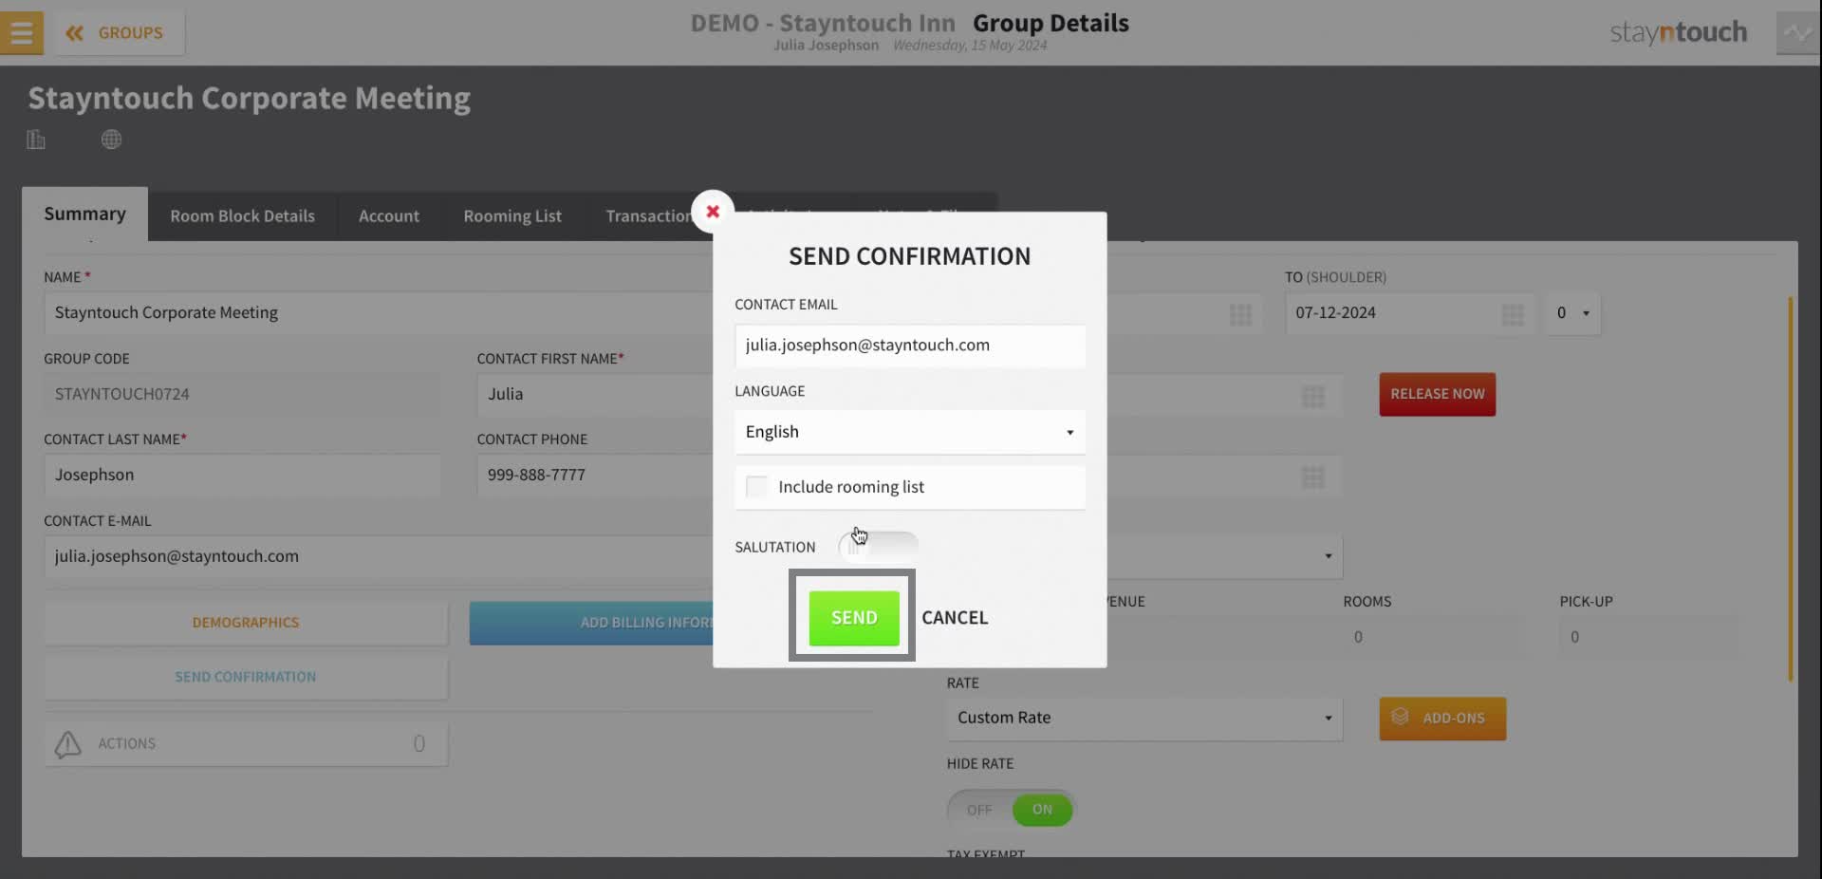The image size is (1822, 879).
Task: Click the group Name input field
Action: coord(378,313)
